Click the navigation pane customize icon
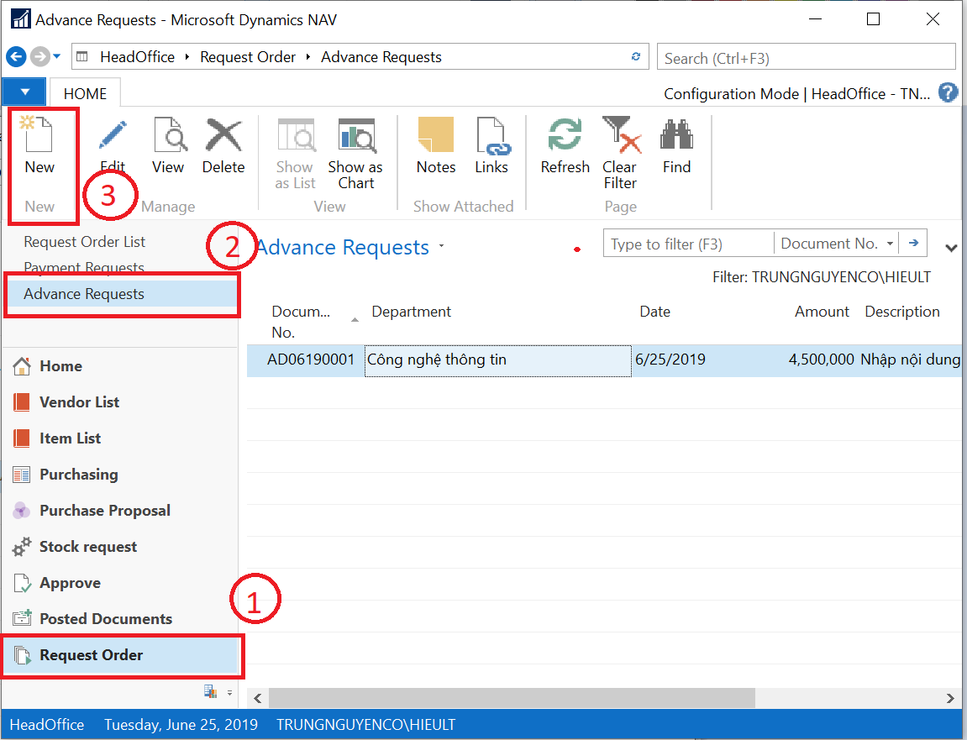Image resolution: width=967 pixels, height=740 pixels. click(211, 692)
